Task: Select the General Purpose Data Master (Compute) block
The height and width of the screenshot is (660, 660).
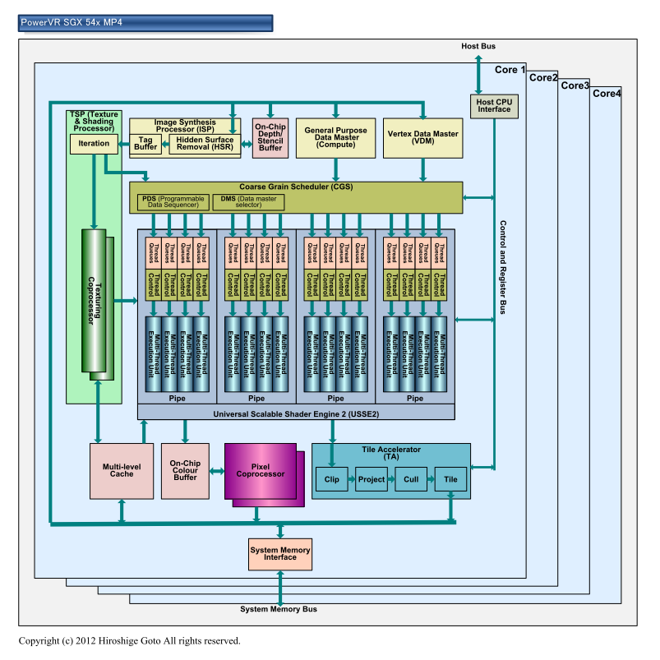Action: click(335, 138)
